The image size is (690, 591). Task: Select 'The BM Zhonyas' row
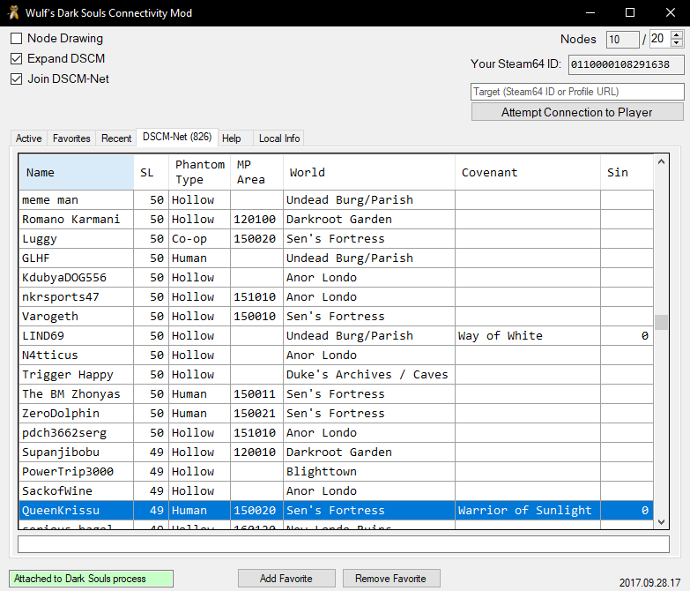(x=337, y=393)
